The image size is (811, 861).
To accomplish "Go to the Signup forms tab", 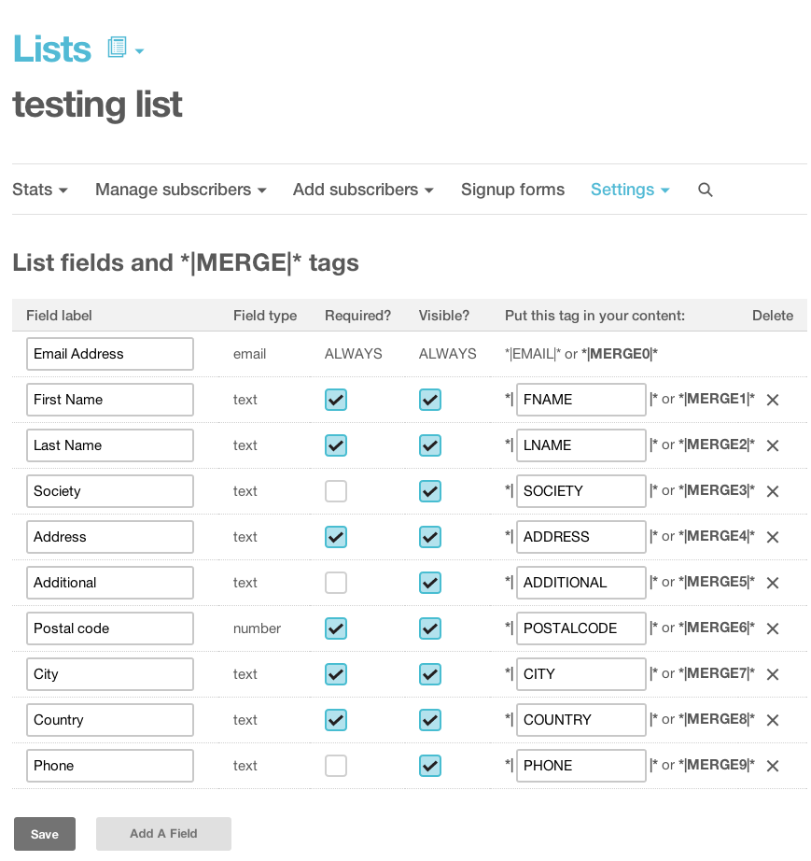I will pyautogui.click(x=512, y=190).
